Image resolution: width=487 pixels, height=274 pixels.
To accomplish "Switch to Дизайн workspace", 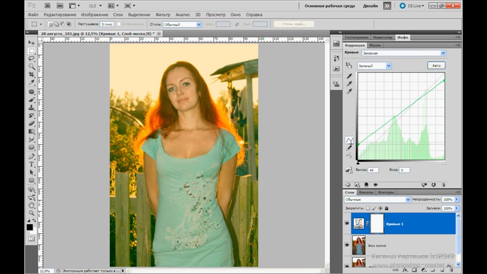I will (x=370, y=6).
